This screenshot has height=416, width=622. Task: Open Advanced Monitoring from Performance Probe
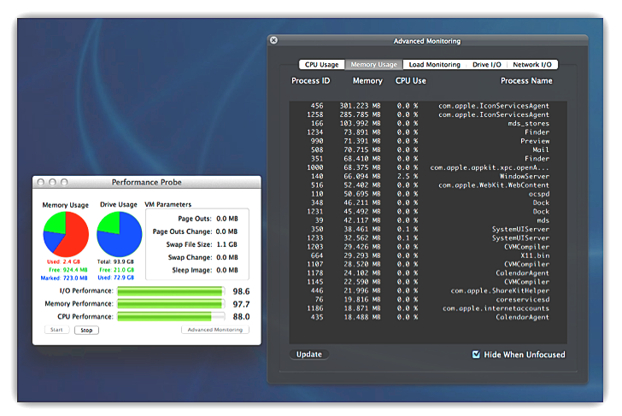215,330
